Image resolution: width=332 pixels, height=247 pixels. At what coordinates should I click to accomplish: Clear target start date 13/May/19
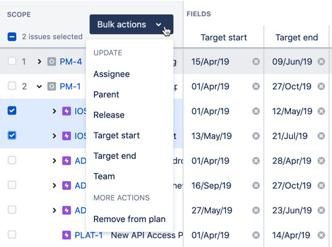(256, 136)
